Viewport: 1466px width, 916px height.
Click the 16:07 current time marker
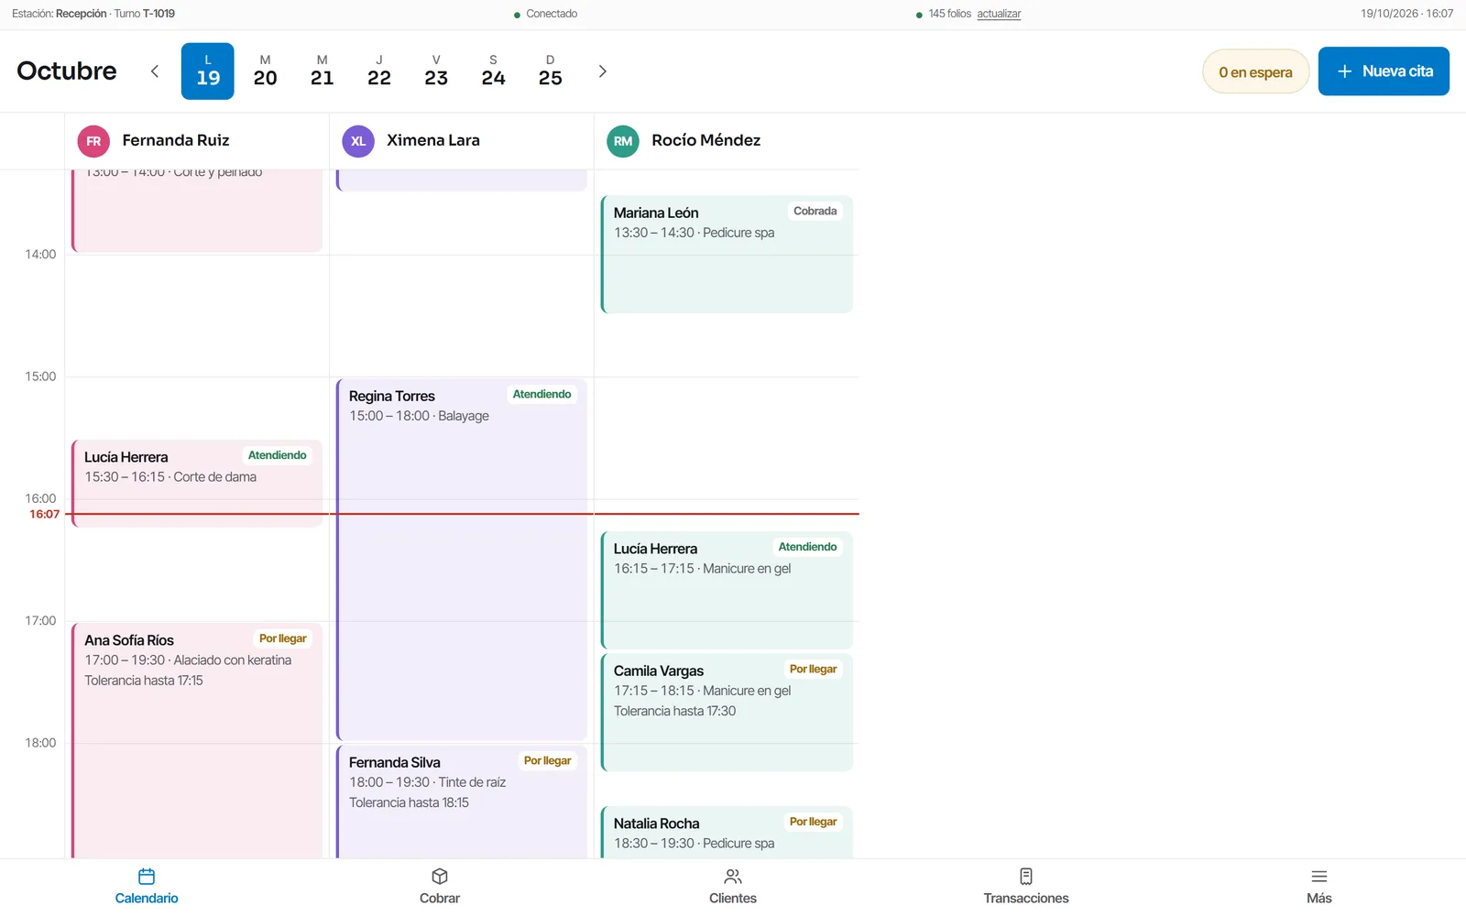pos(44,514)
